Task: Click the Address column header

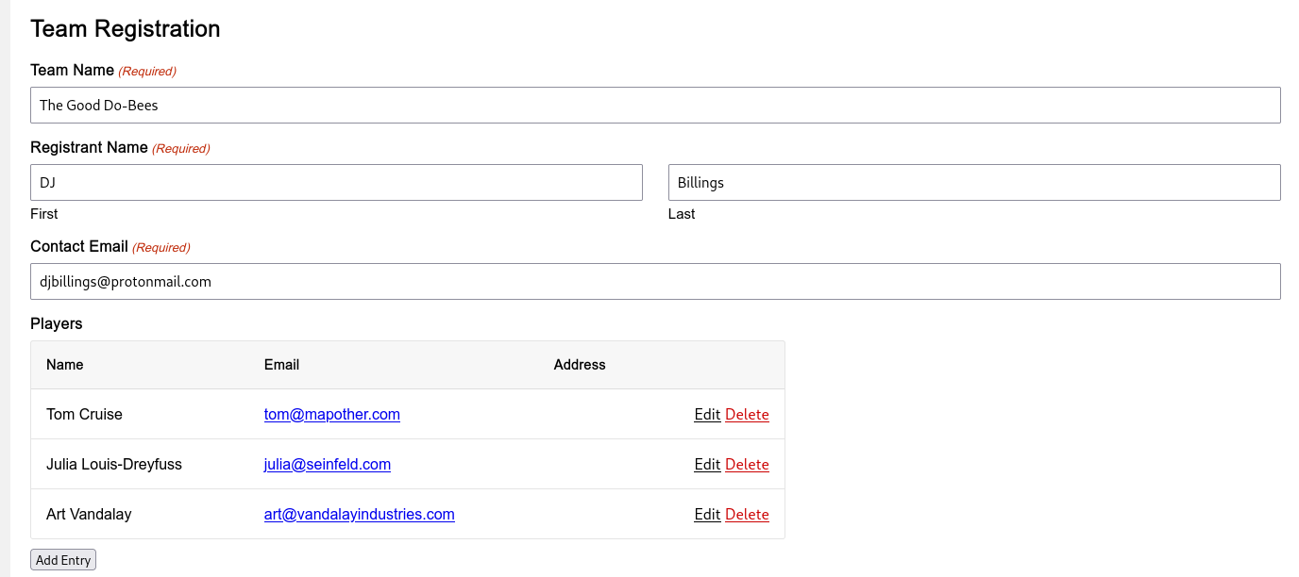Action: 580,365
